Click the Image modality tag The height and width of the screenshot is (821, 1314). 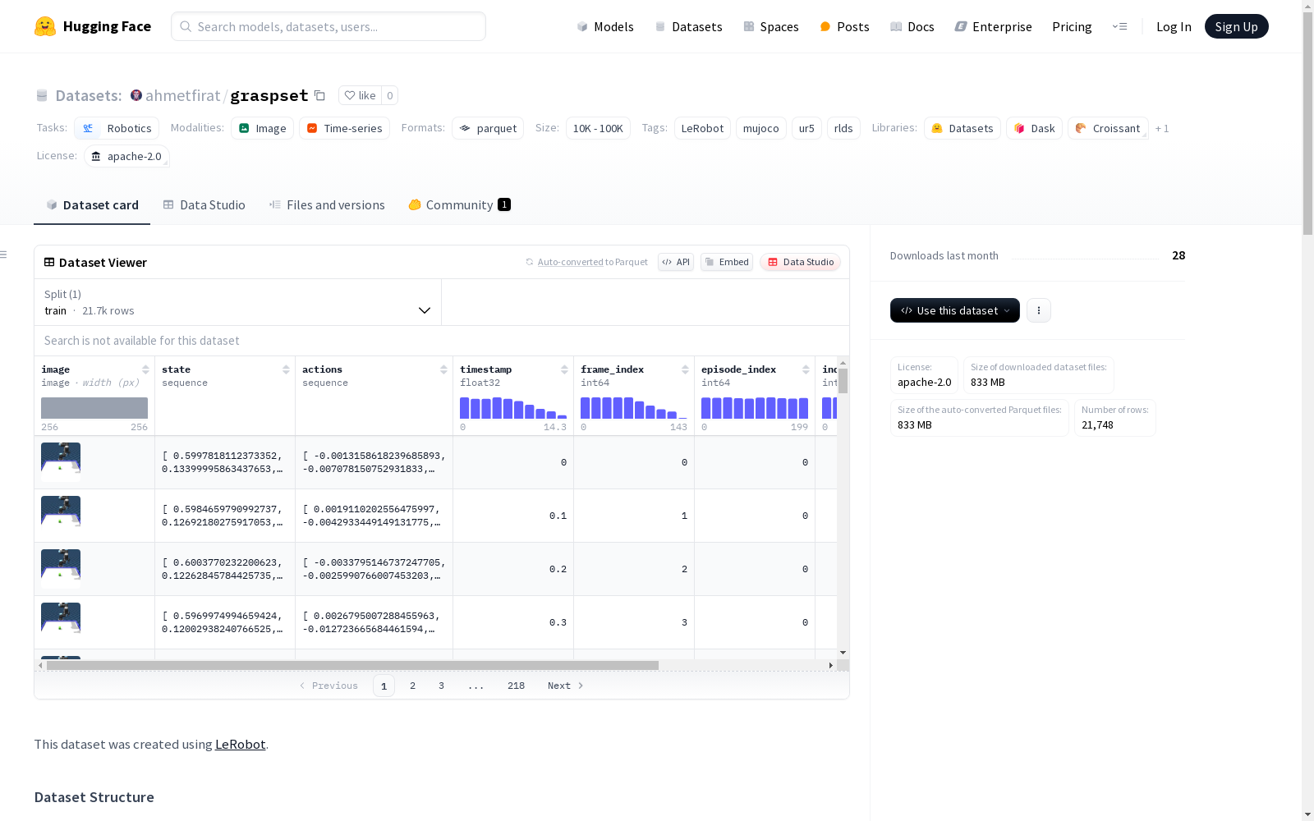pyautogui.click(x=263, y=128)
